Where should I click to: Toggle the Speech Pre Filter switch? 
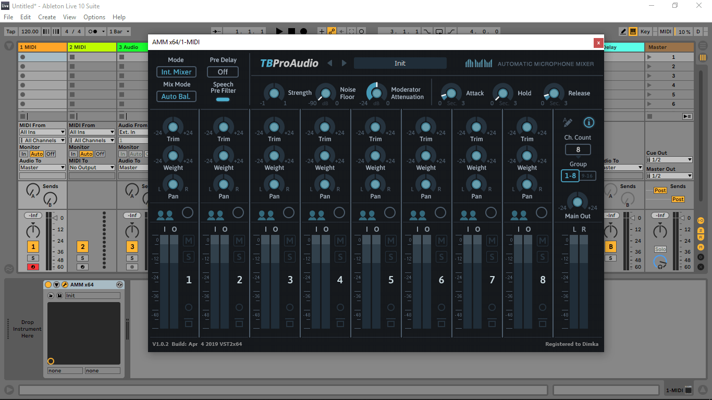point(223,99)
